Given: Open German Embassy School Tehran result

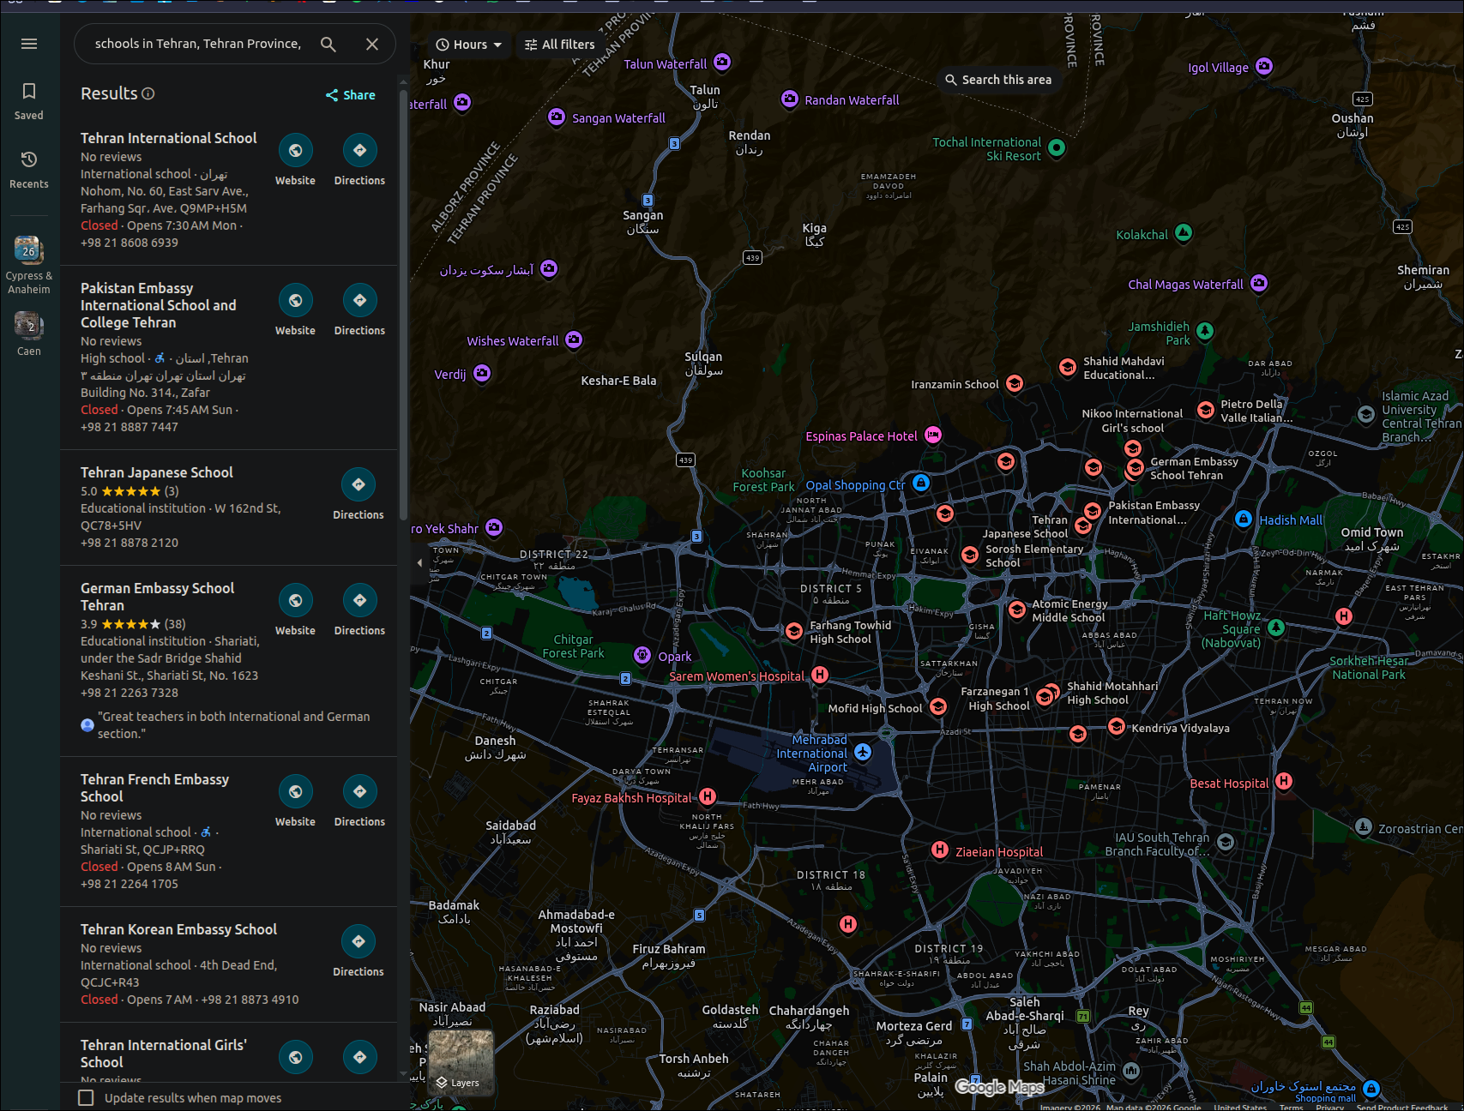Looking at the screenshot, I should tap(157, 597).
